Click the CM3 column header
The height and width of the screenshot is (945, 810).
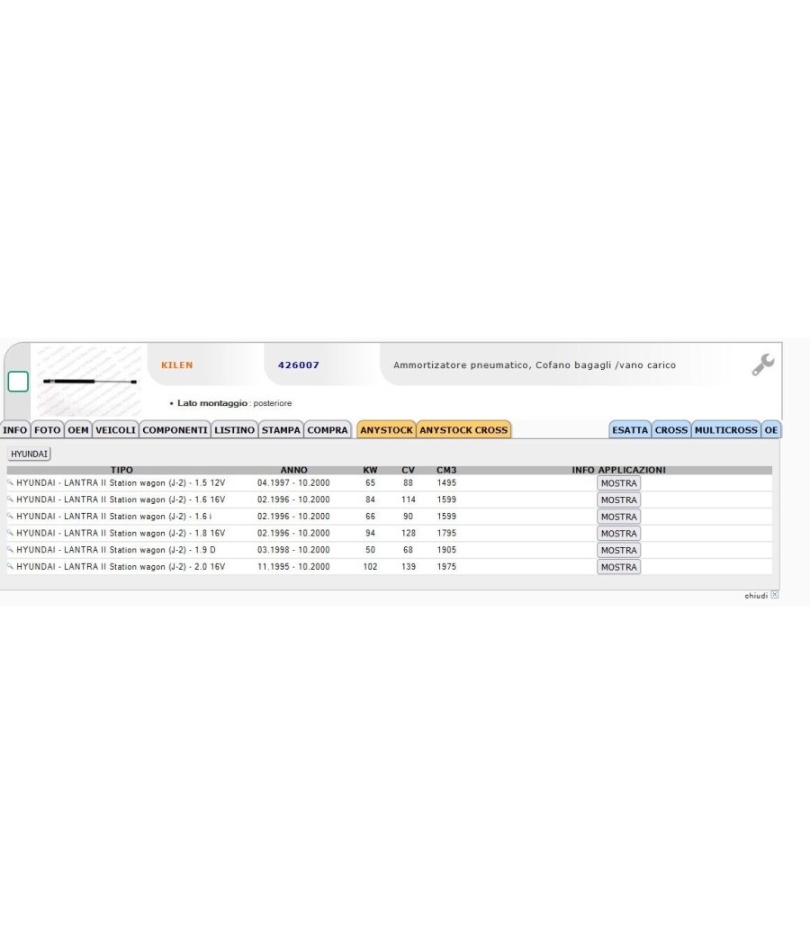pos(446,470)
